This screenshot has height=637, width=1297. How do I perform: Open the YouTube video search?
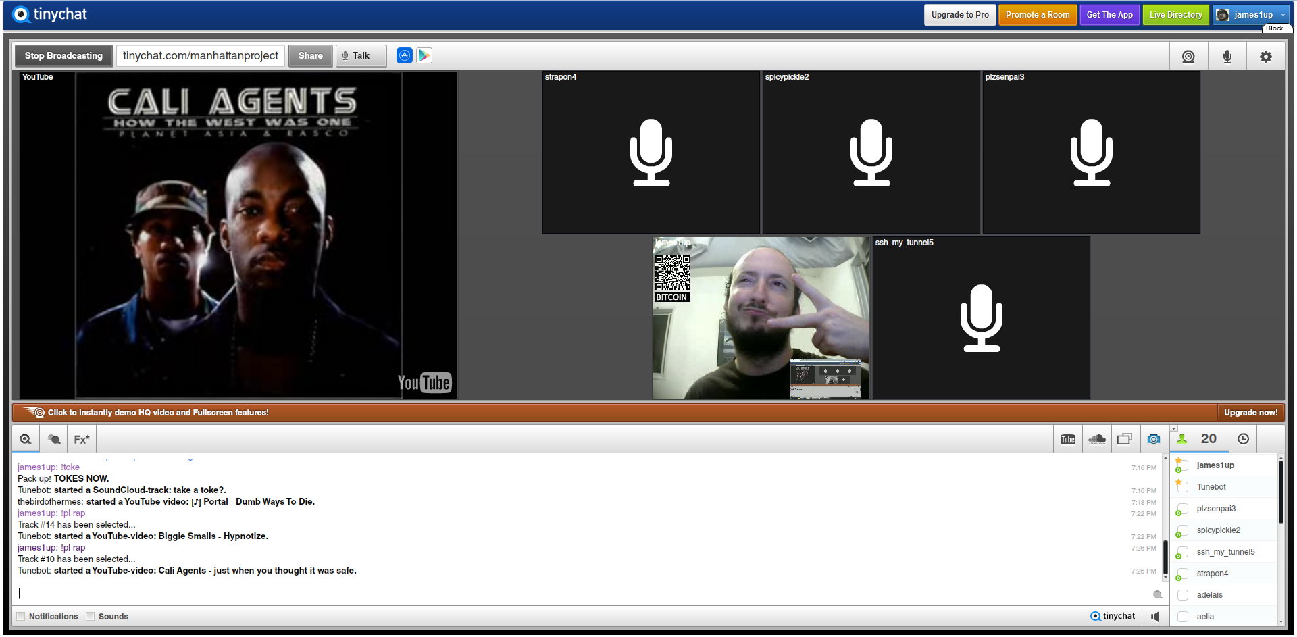click(1067, 438)
